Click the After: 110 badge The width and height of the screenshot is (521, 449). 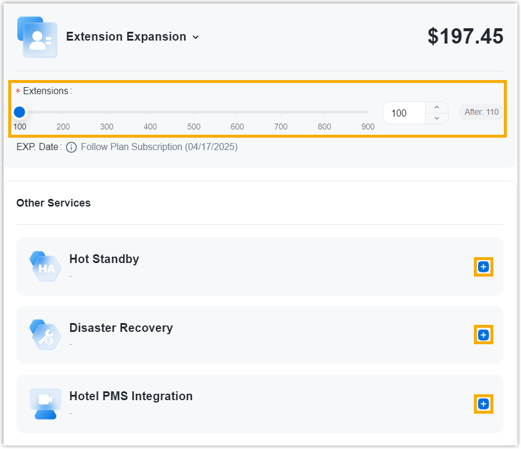tap(481, 112)
